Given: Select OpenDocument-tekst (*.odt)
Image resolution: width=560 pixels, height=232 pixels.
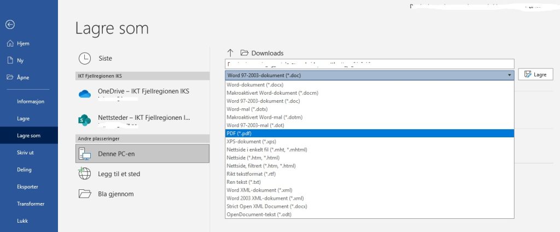Looking at the screenshot, I should [x=370, y=214].
